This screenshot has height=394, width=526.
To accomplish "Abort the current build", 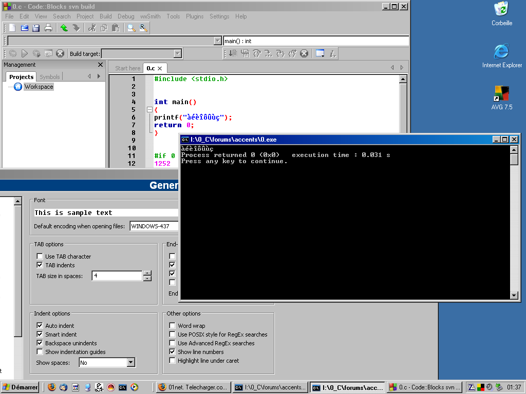I will pyautogui.click(x=60, y=53).
